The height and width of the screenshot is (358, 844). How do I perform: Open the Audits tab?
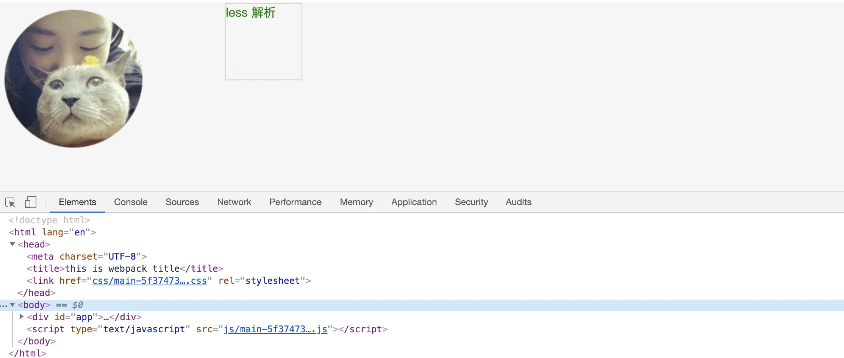pos(519,202)
